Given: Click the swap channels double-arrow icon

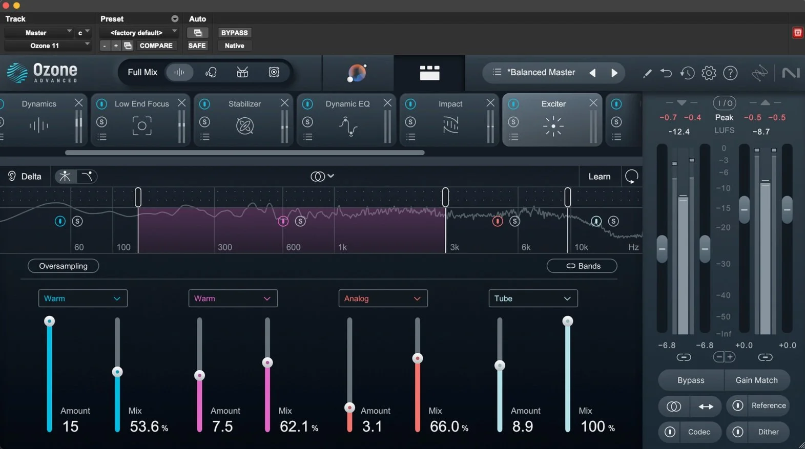Looking at the screenshot, I should 706,406.
